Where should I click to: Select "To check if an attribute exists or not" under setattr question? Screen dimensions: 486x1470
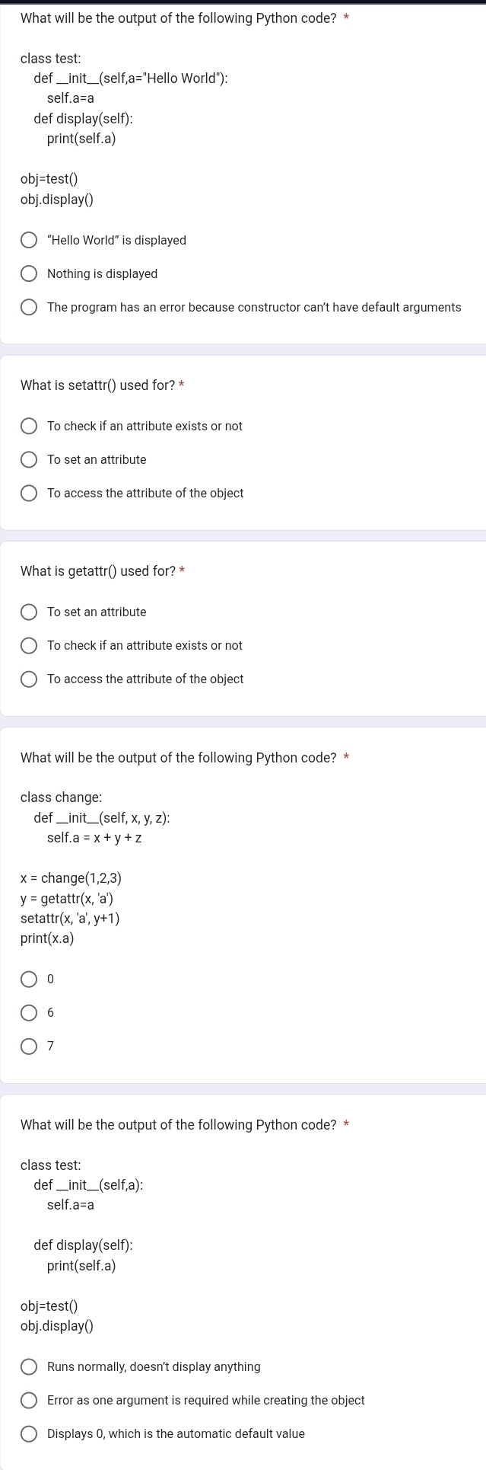(x=29, y=426)
